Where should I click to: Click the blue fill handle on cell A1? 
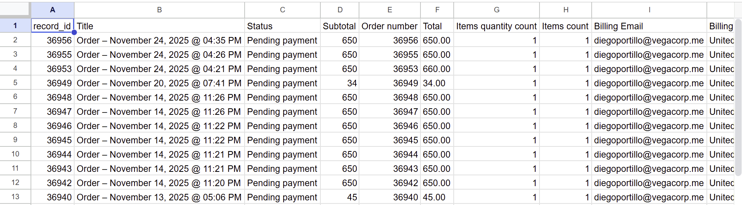pyautogui.click(x=74, y=32)
